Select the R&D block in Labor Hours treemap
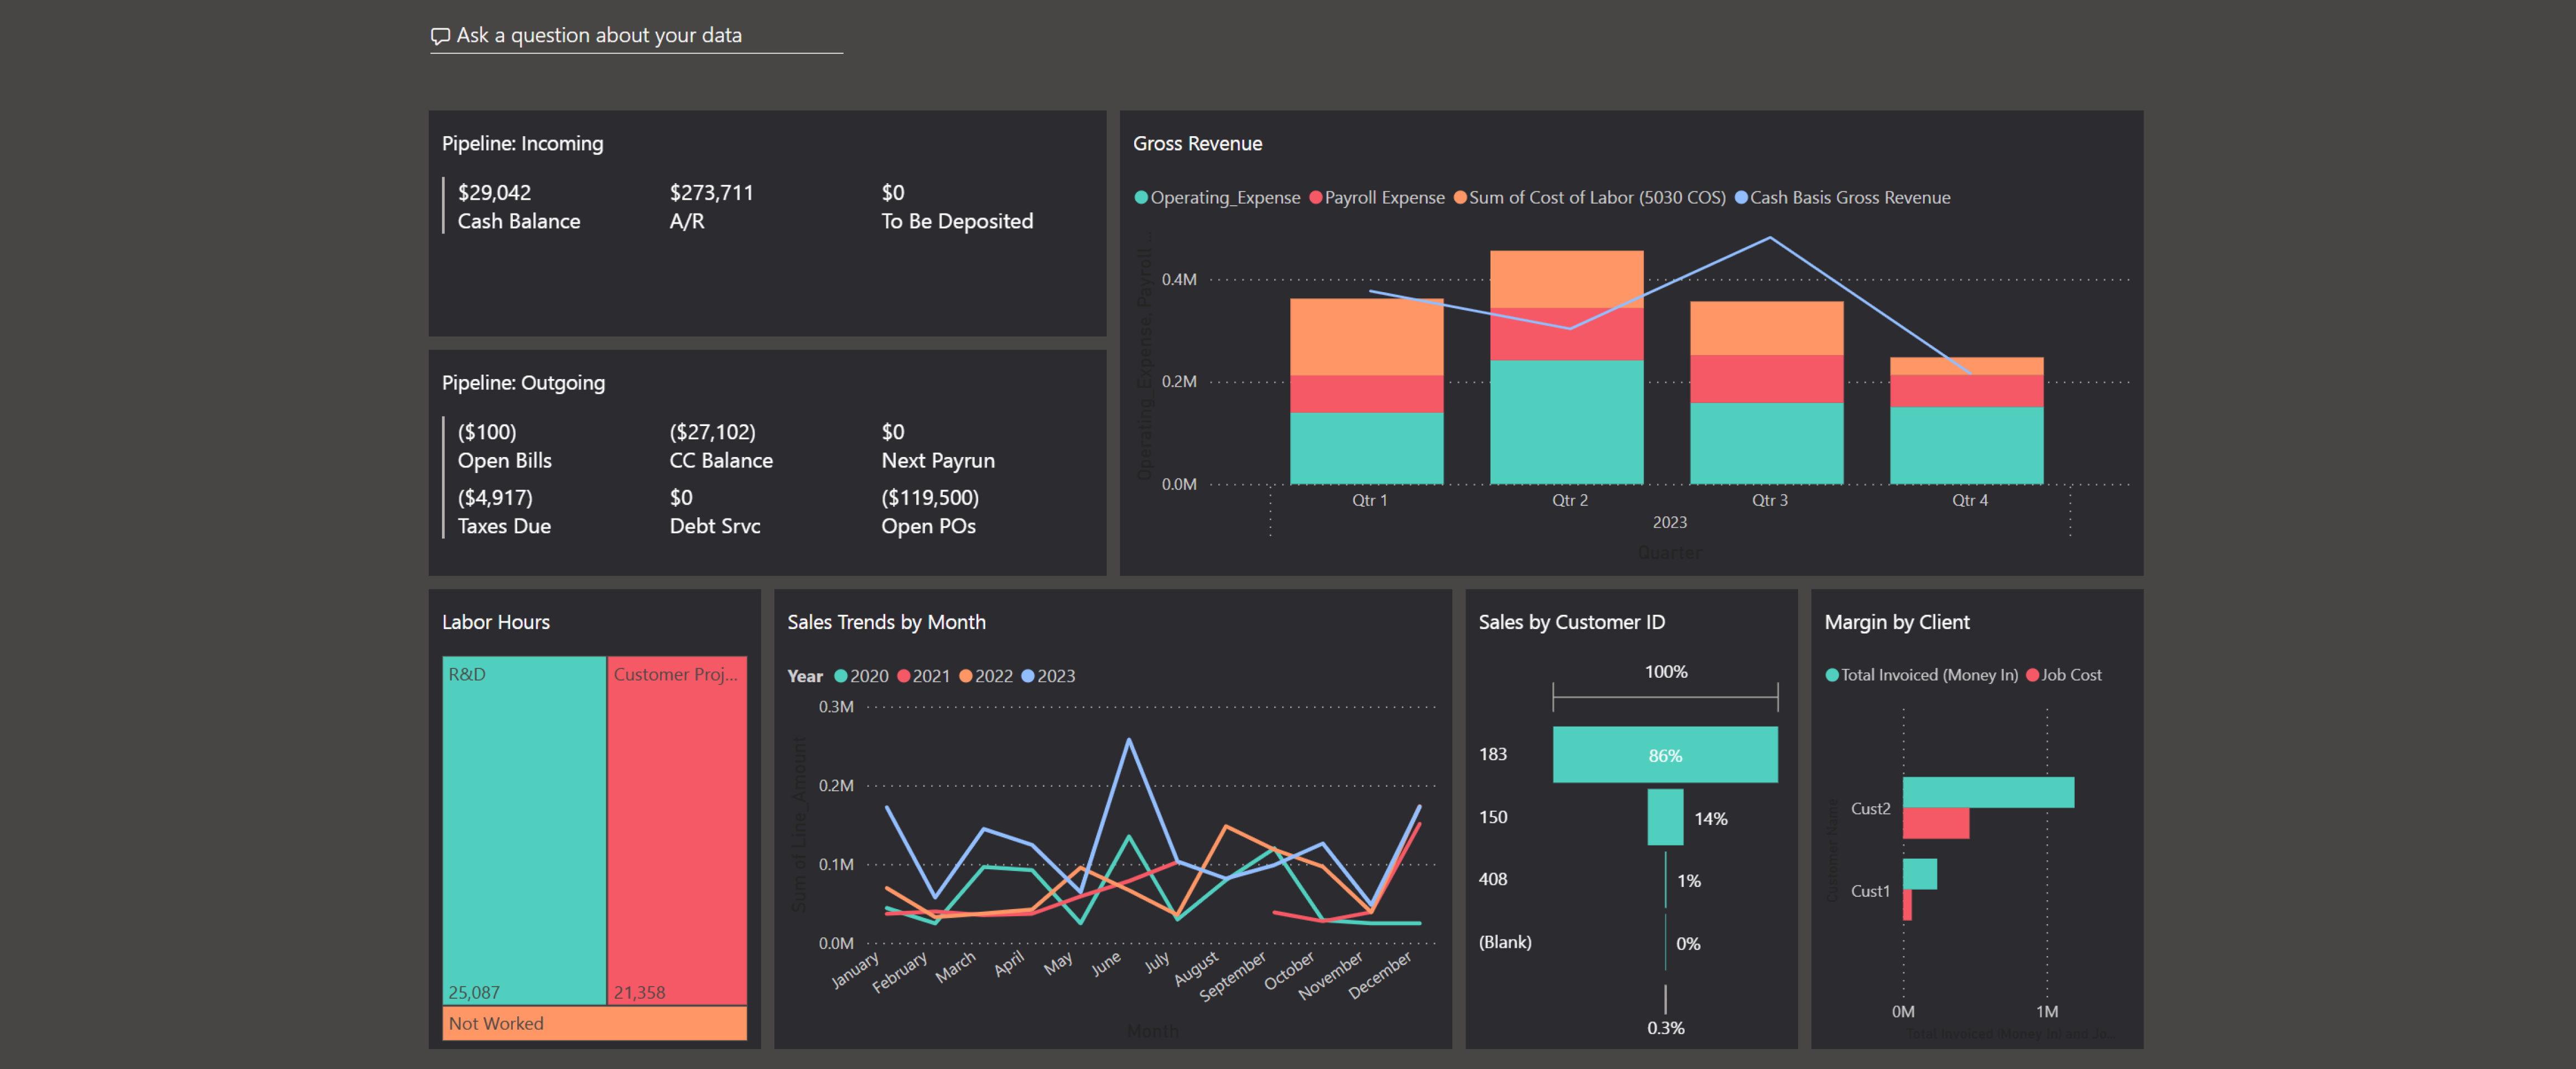This screenshot has width=2576, height=1069. click(x=524, y=830)
